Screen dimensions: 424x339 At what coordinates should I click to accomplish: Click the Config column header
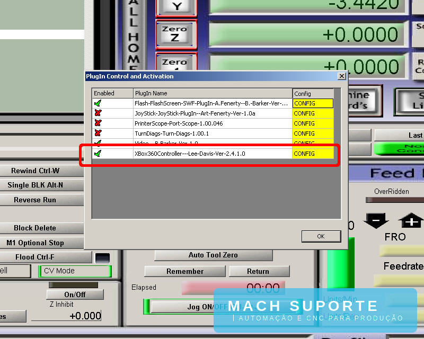313,94
